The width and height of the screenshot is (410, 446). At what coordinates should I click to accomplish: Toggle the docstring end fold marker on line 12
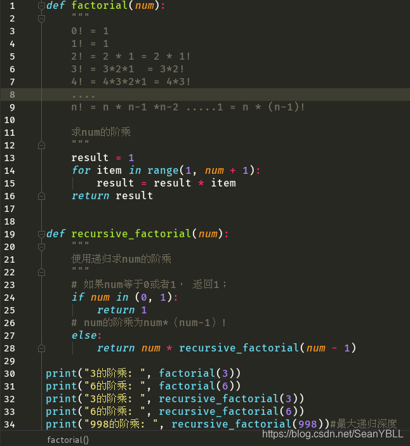pos(41,146)
